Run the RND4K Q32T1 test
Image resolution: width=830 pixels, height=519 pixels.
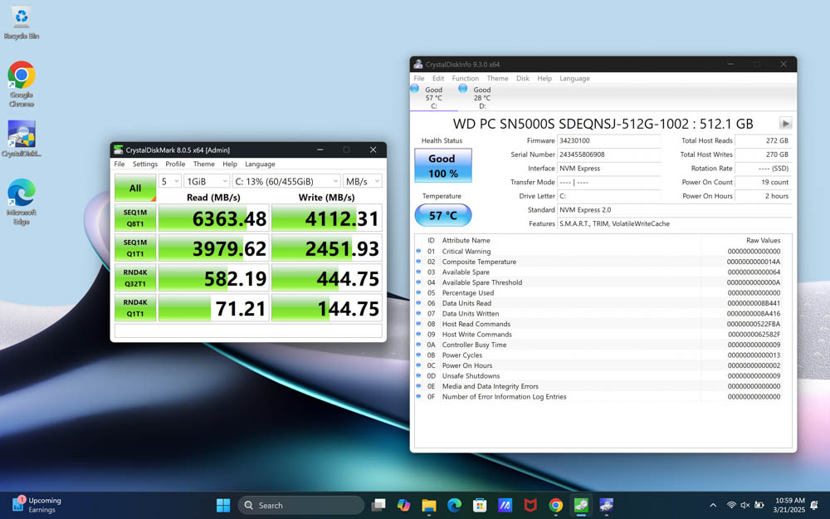(135, 278)
